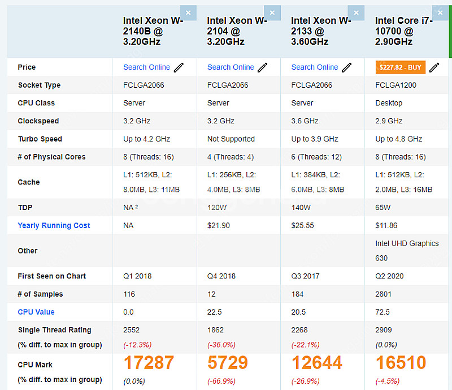Click the (-66.9%) CPU Mark difference
The width and height of the screenshot is (452, 390).
click(x=221, y=381)
